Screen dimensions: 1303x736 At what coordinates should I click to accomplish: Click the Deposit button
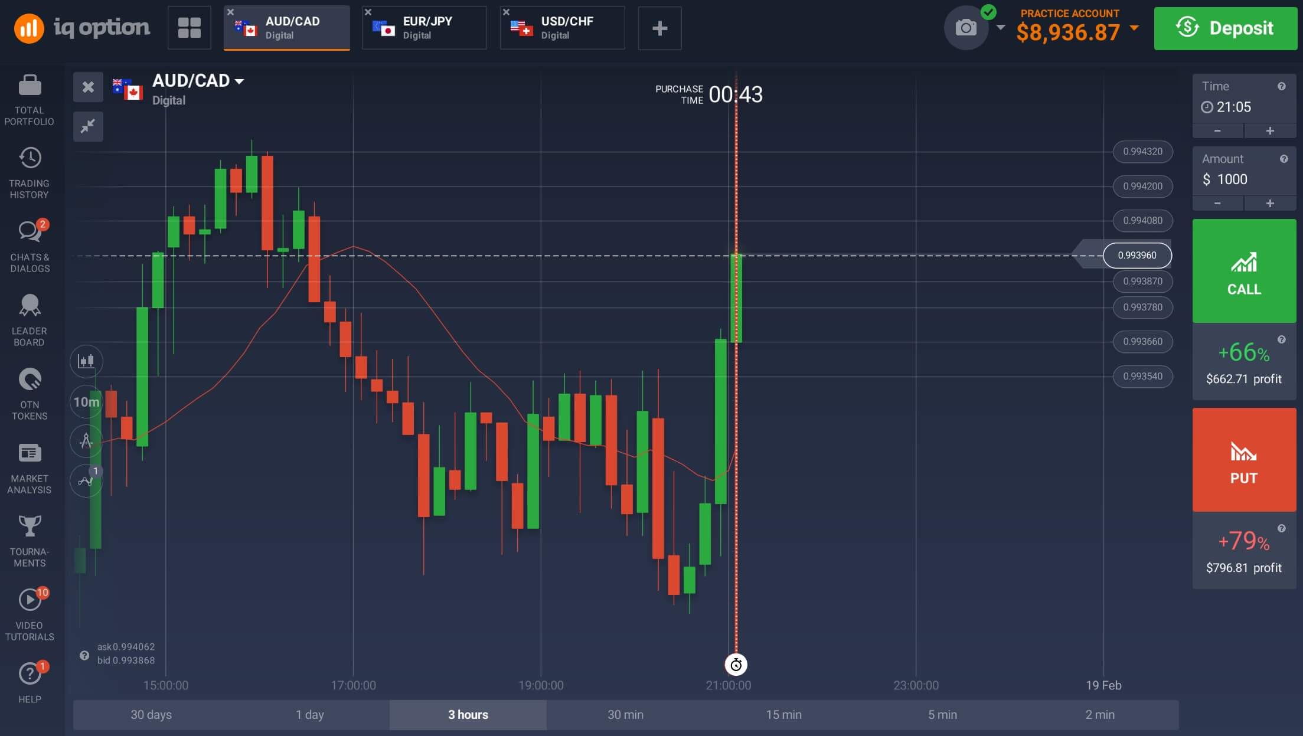[x=1225, y=28]
